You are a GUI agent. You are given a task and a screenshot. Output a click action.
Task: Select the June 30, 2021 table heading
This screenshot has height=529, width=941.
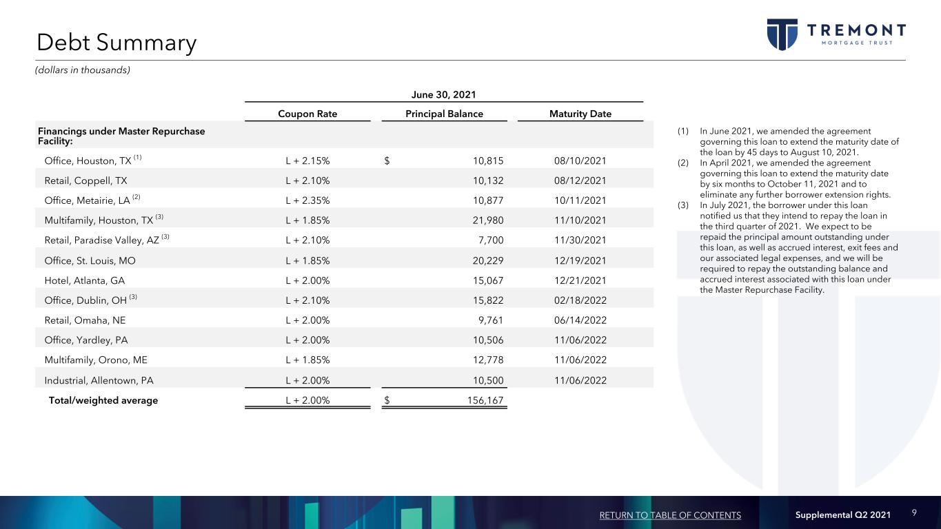click(x=443, y=94)
